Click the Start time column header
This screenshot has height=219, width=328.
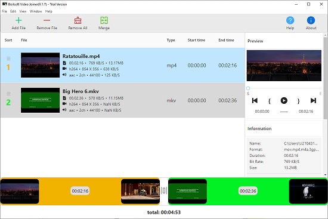196,40
